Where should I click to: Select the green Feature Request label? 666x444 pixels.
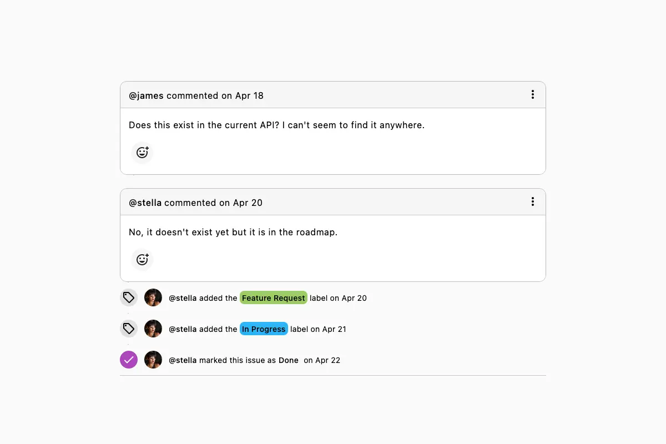point(273,298)
